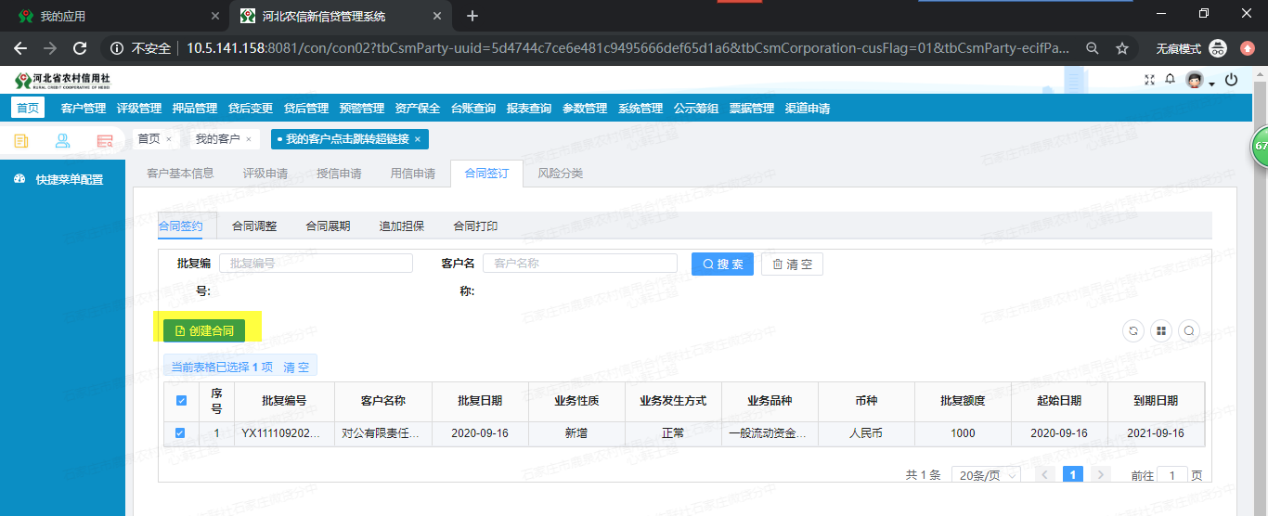Screen dimensions: 1268x516
Task: Open the 押品管理 menu
Action: coord(195,109)
